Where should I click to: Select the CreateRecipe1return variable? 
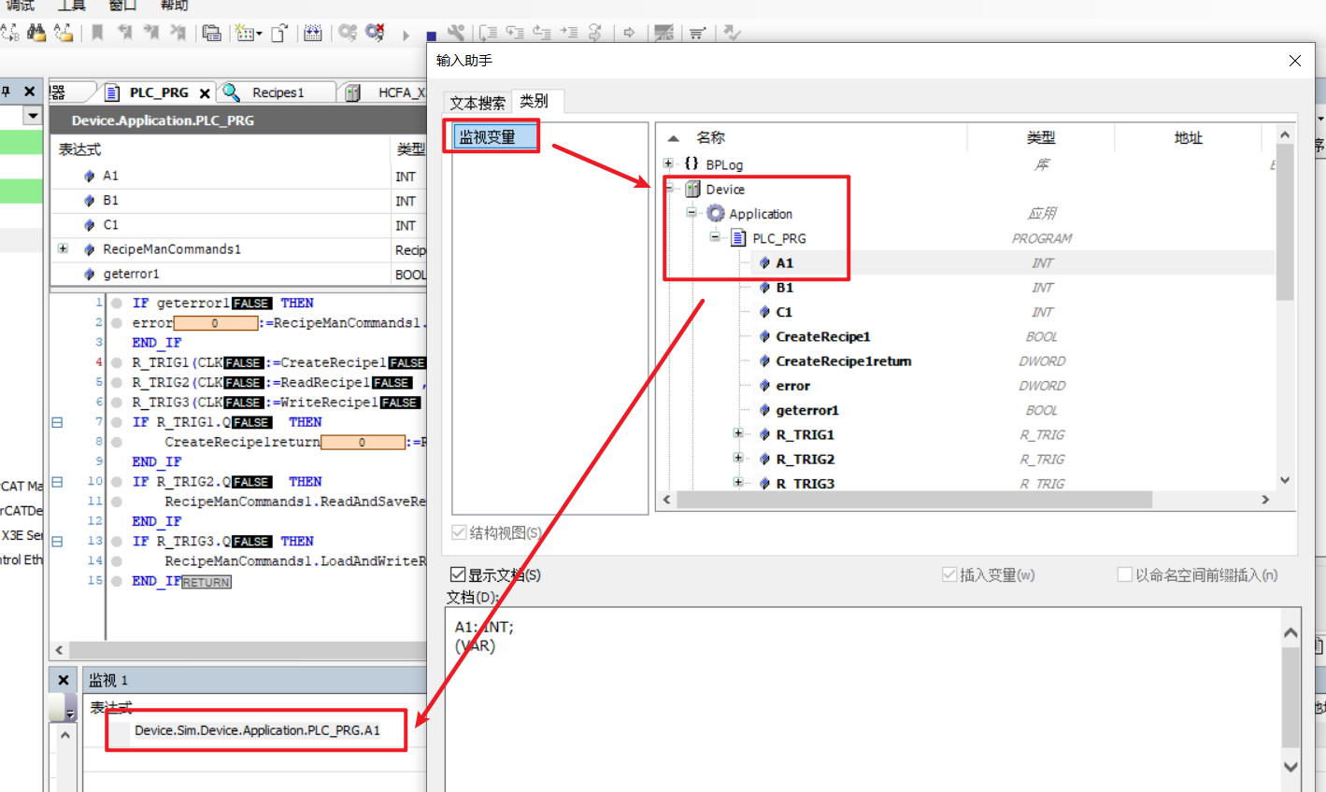[x=843, y=361]
